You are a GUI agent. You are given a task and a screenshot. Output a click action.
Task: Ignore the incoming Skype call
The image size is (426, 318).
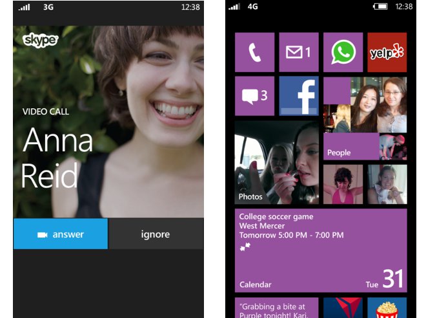156,234
